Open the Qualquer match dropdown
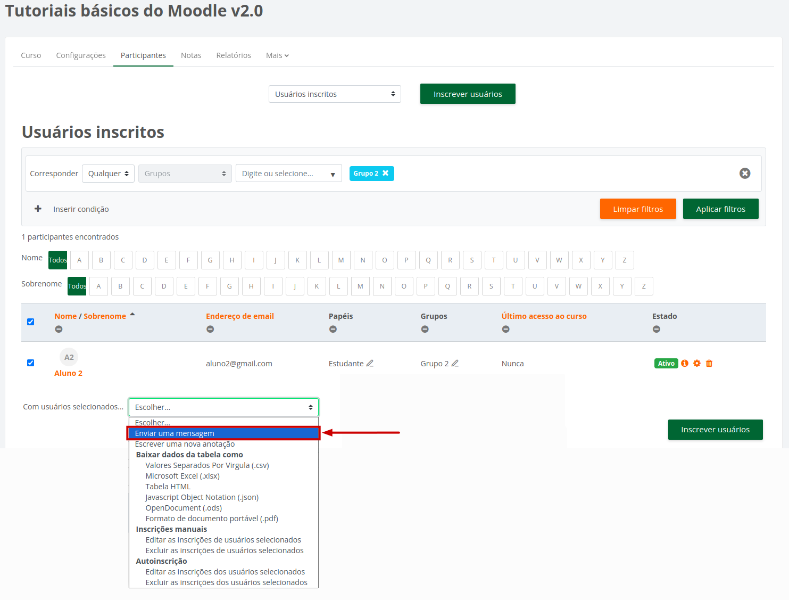The width and height of the screenshot is (789, 600). 108,174
